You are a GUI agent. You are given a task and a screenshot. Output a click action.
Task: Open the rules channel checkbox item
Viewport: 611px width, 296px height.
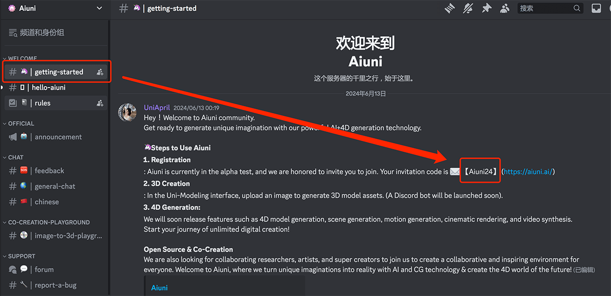[x=42, y=103]
